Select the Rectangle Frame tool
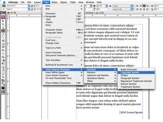This screenshot has width=163, height=122. 3,41
